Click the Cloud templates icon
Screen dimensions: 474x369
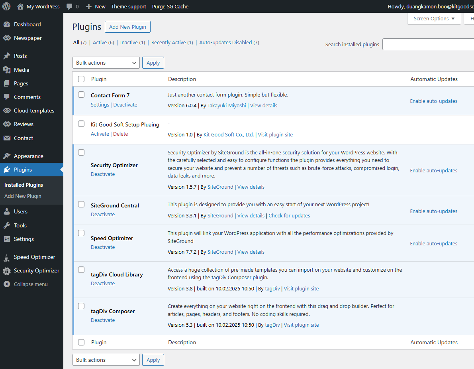point(7,111)
